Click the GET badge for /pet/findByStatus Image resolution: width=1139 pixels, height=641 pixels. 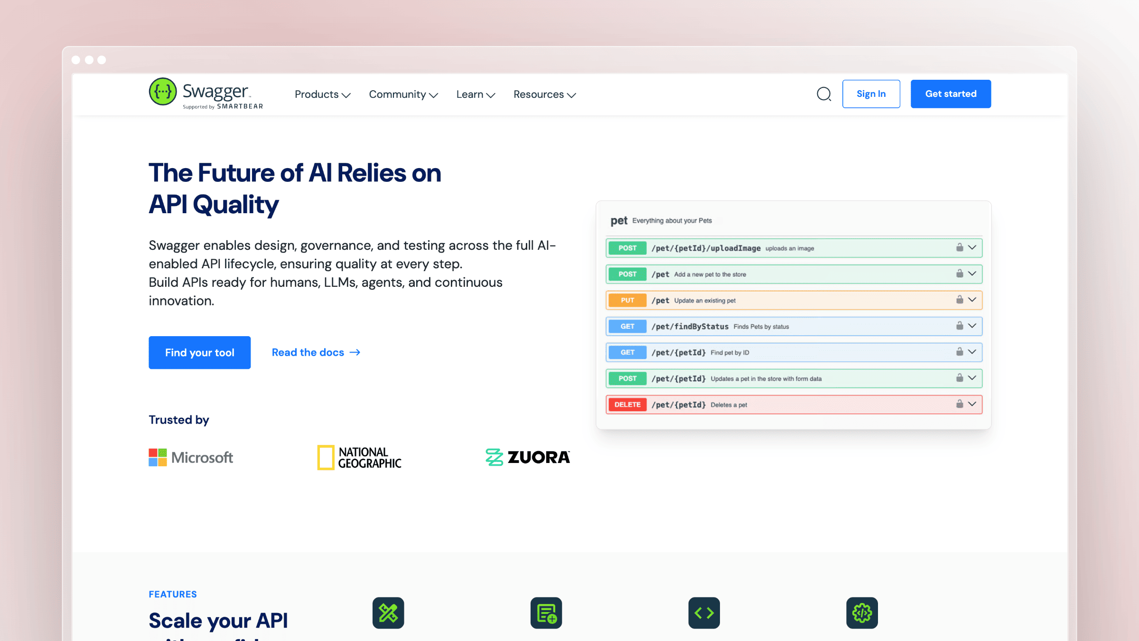point(627,326)
